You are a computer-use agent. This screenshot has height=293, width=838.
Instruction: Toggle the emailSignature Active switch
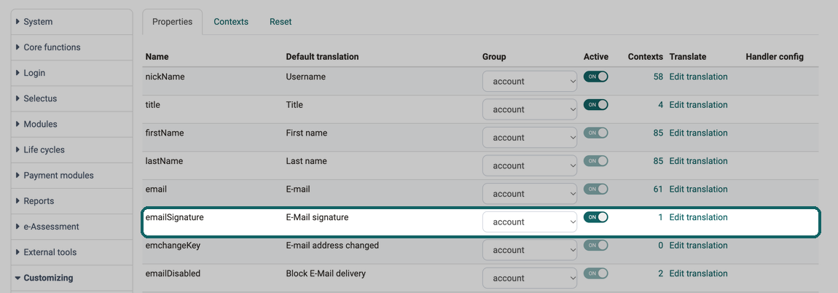point(596,217)
